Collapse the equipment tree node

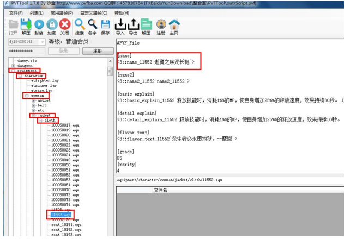(x=13, y=71)
